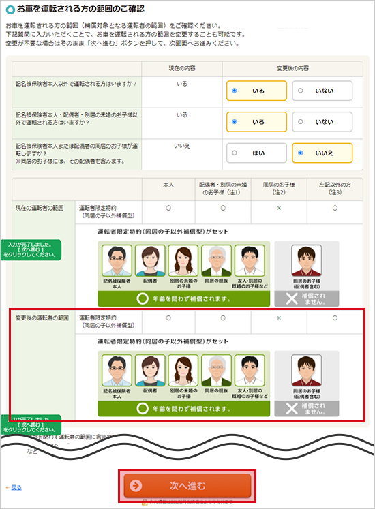Select いない for drivers other than the insured
The image size is (375, 509).
click(x=322, y=91)
